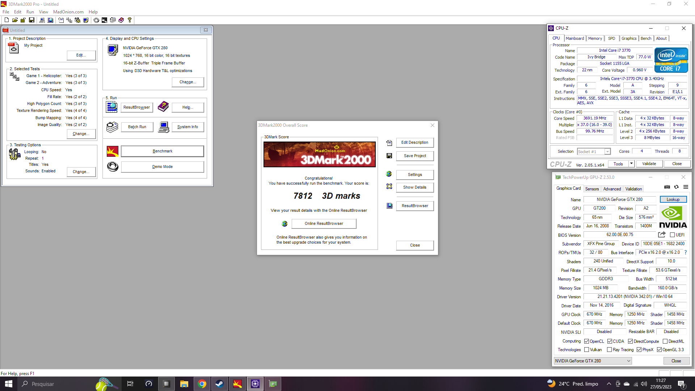Screen dimensions: 695x391
Task: Switch to the Sensors tab in GPU-Z
Action: pyautogui.click(x=592, y=189)
